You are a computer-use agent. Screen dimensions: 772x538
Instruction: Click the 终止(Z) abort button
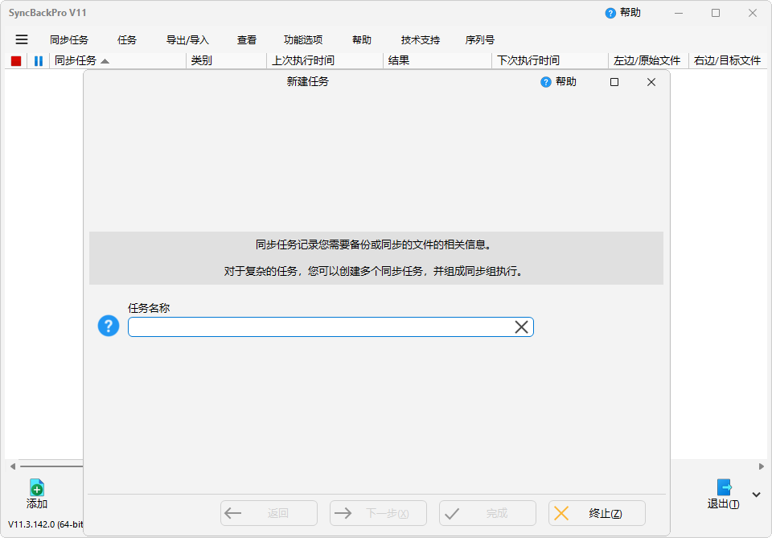(596, 513)
